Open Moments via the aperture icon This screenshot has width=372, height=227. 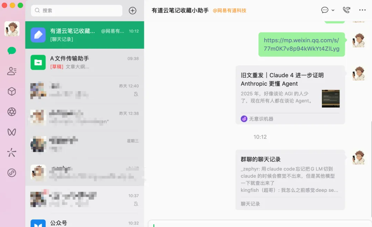coord(12,112)
